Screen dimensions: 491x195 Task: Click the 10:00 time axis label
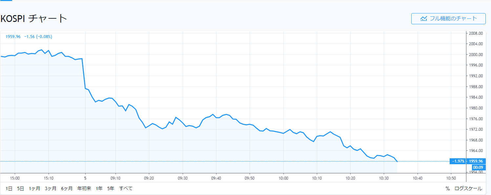click(283, 178)
